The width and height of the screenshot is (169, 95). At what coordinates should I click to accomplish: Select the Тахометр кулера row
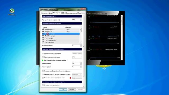click(61, 36)
